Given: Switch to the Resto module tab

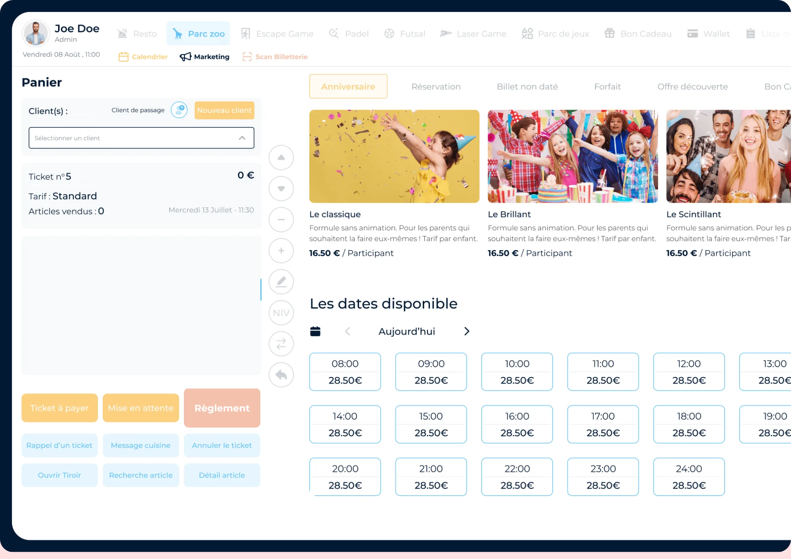Looking at the screenshot, I should 137,34.
